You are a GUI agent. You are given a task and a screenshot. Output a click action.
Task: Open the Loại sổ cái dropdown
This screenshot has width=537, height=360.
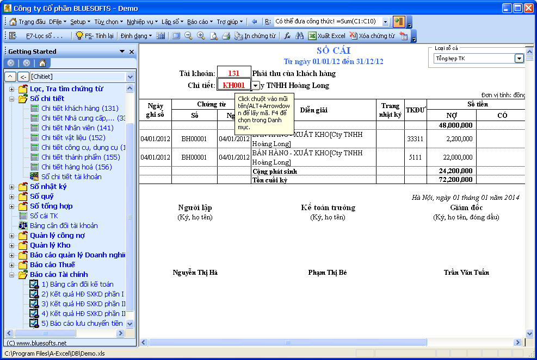[519, 59]
